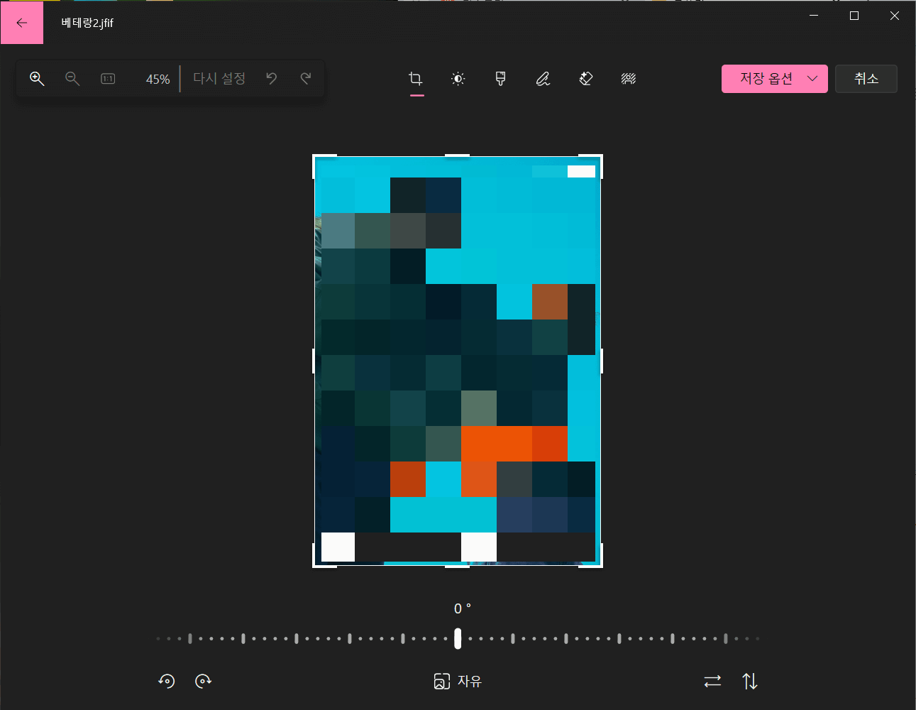Flip the image vertically
The image size is (916, 710).
pos(750,680)
